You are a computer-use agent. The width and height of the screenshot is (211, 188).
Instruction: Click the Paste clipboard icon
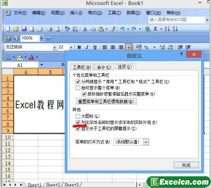tap(101, 29)
